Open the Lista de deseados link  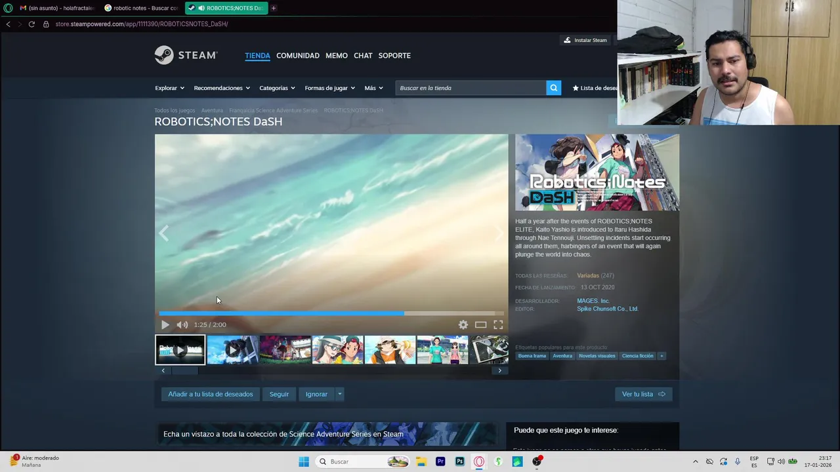595,88
